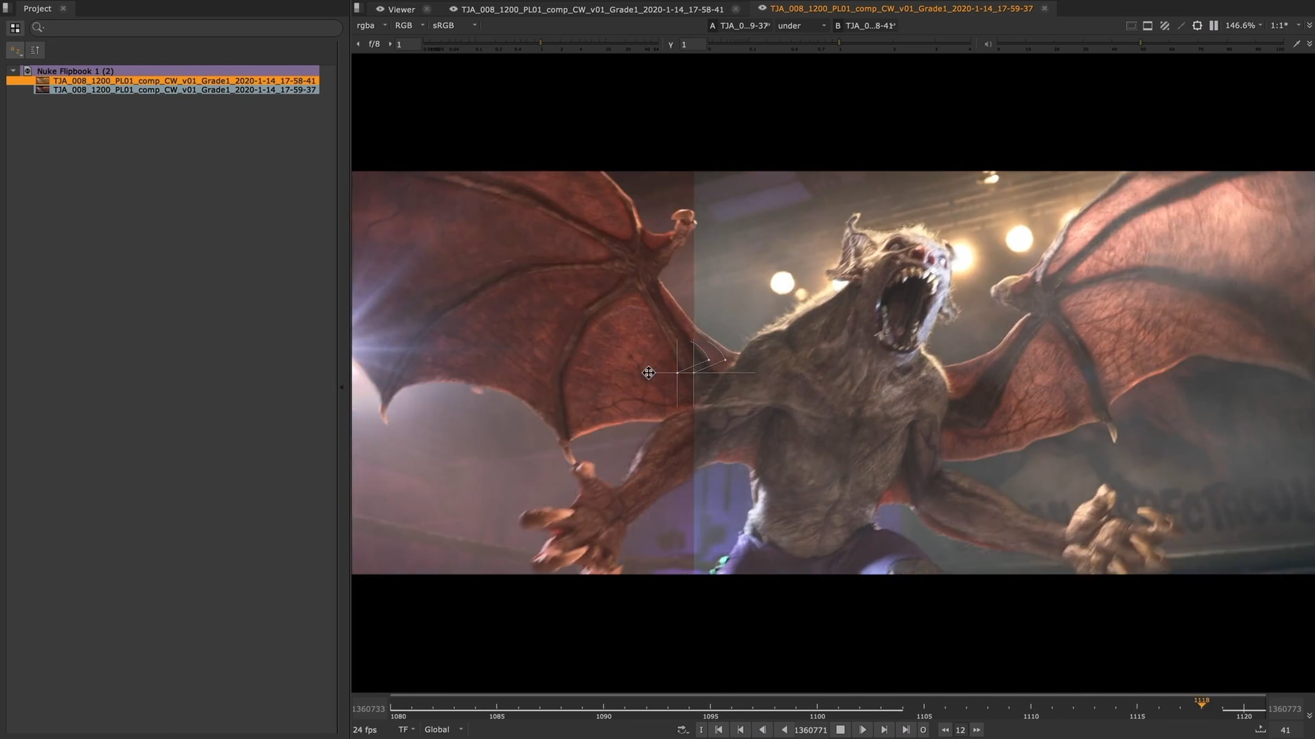The image size is (1315, 739).
Task: Skip forward by 12 frames
Action: (977, 730)
